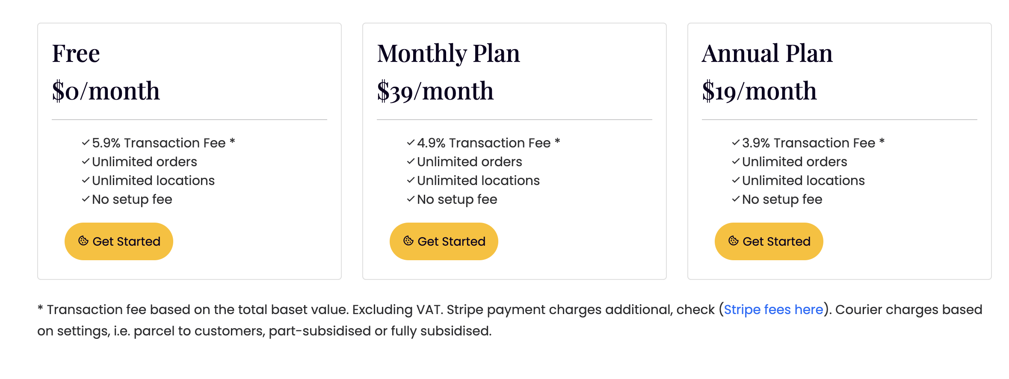Image resolution: width=1009 pixels, height=379 pixels.
Task: Select the Free plan heading
Action: (76, 54)
